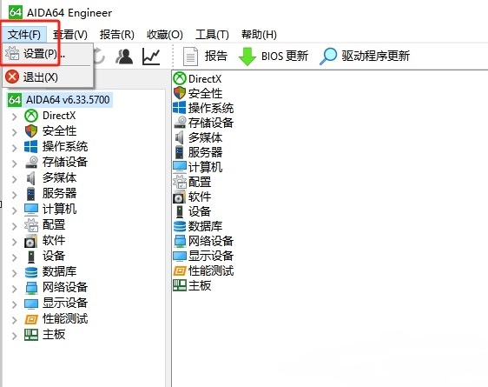Select 设备 in the left tree
Viewport: 488px width, 387px height.
pyautogui.click(x=54, y=257)
